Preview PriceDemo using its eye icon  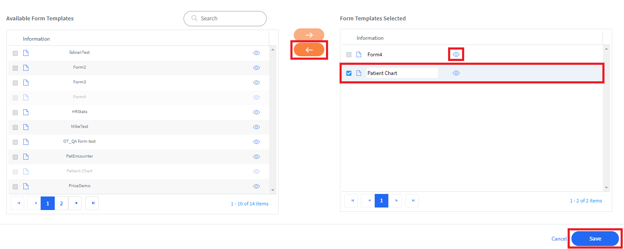(x=256, y=186)
